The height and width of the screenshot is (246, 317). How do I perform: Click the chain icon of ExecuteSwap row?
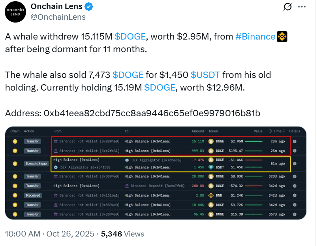point(15,163)
